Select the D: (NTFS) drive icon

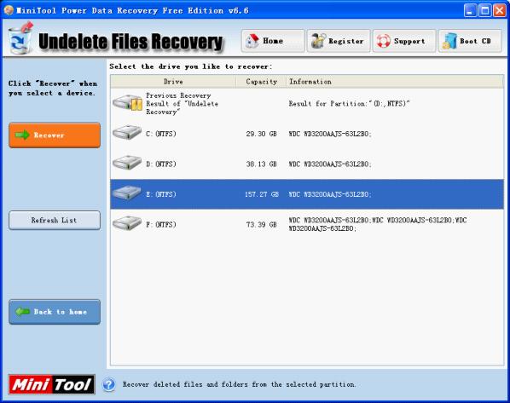point(127,163)
